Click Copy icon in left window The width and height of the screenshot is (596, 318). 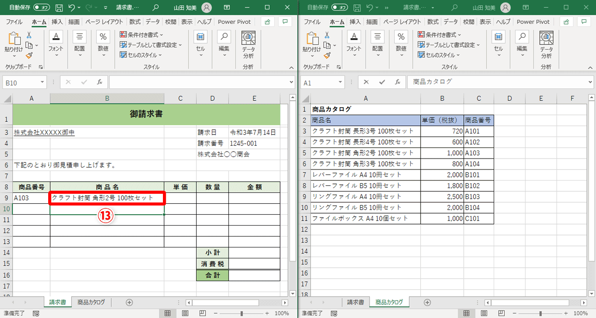pos(29,45)
